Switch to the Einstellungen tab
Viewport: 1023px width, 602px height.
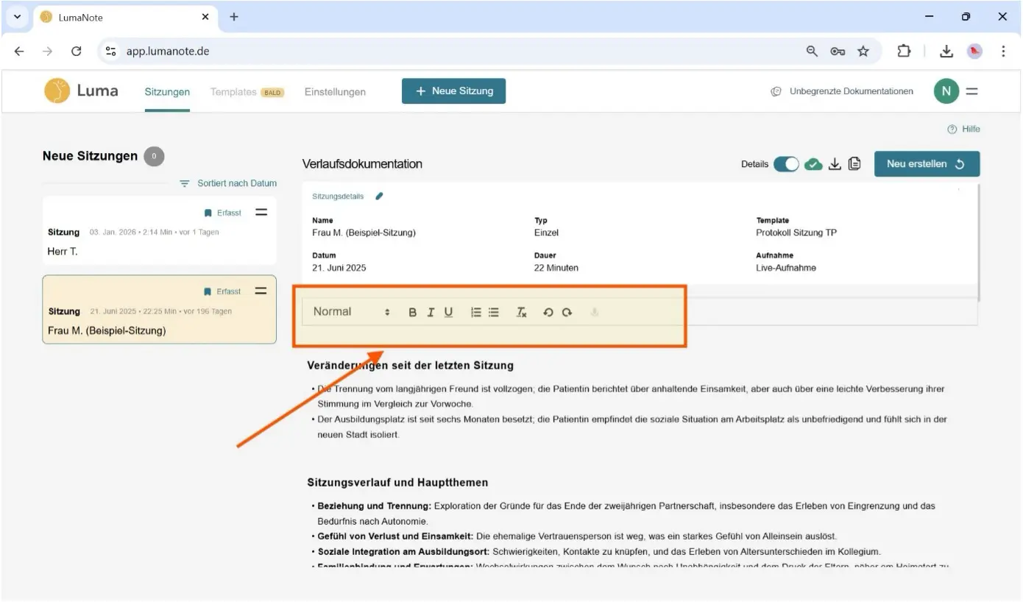pos(335,92)
